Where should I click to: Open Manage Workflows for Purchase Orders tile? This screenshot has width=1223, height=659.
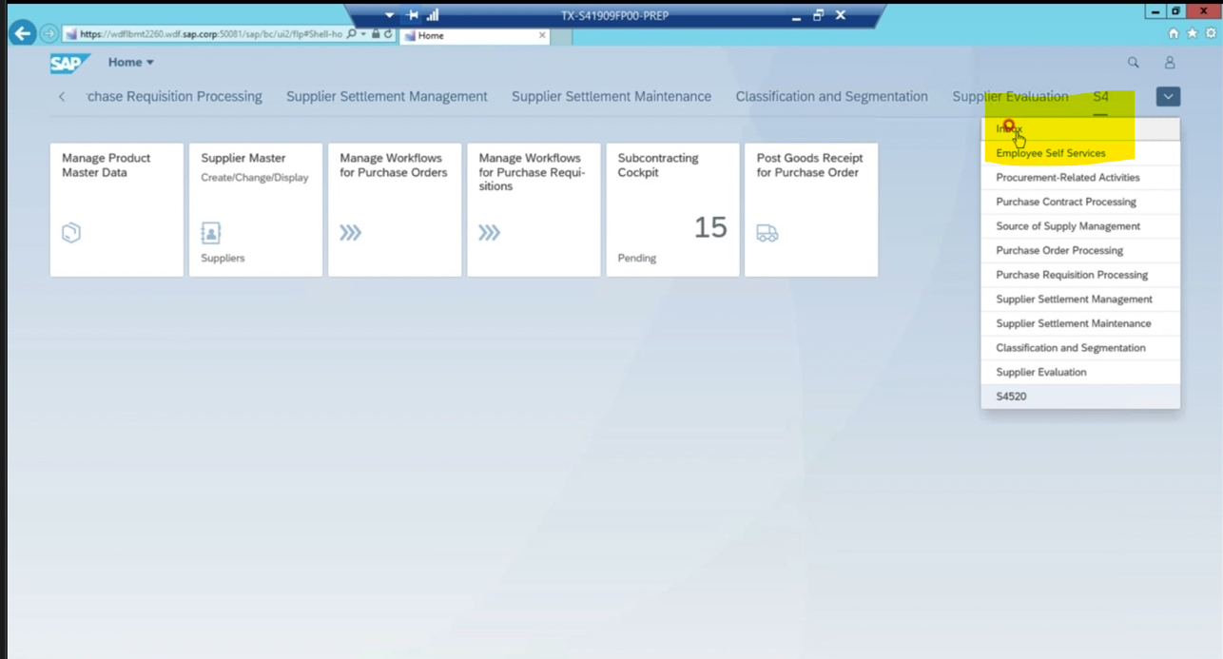pos(395,210)
